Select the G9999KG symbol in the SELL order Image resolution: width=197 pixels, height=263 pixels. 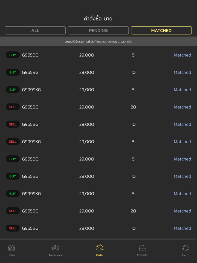[31, 142]
